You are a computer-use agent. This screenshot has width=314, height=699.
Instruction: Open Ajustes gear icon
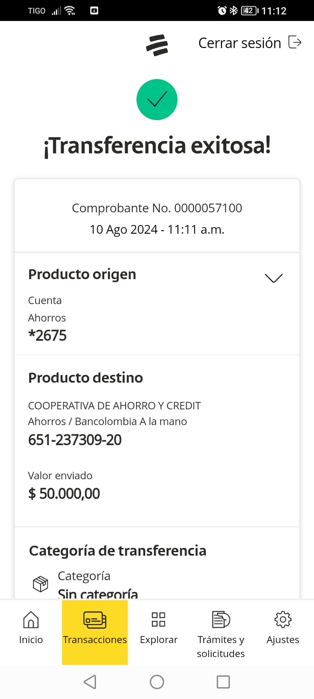[283, 619]
